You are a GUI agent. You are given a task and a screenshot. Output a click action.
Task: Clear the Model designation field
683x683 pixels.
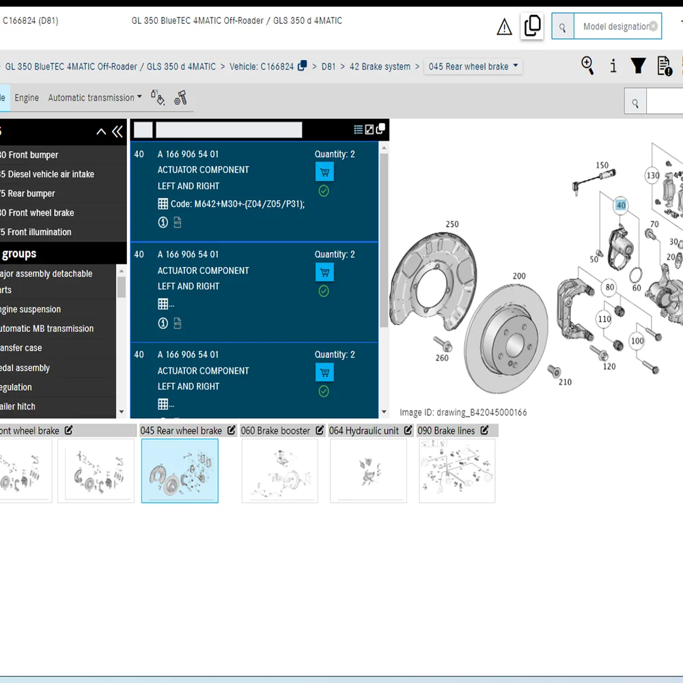pyautogui.click(x=654, y=26)
